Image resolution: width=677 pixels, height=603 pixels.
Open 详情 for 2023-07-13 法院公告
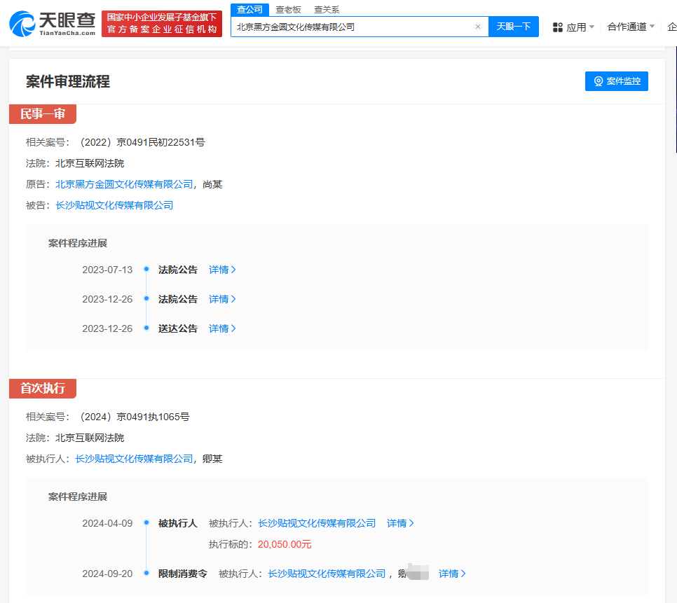tap(222, 270)
